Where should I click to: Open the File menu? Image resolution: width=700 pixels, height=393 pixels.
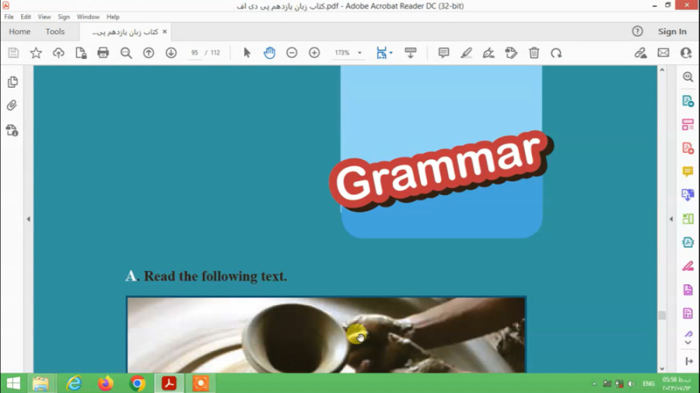[x=9, y=16]
